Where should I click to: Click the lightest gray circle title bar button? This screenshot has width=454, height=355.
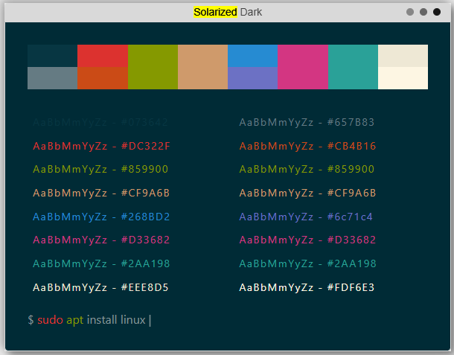pyautogui.click(x=409, y=12)
